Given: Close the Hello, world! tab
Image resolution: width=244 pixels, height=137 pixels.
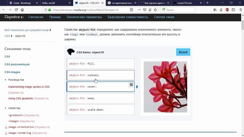Looking at the screenshot, I should [x=70, y=3].
